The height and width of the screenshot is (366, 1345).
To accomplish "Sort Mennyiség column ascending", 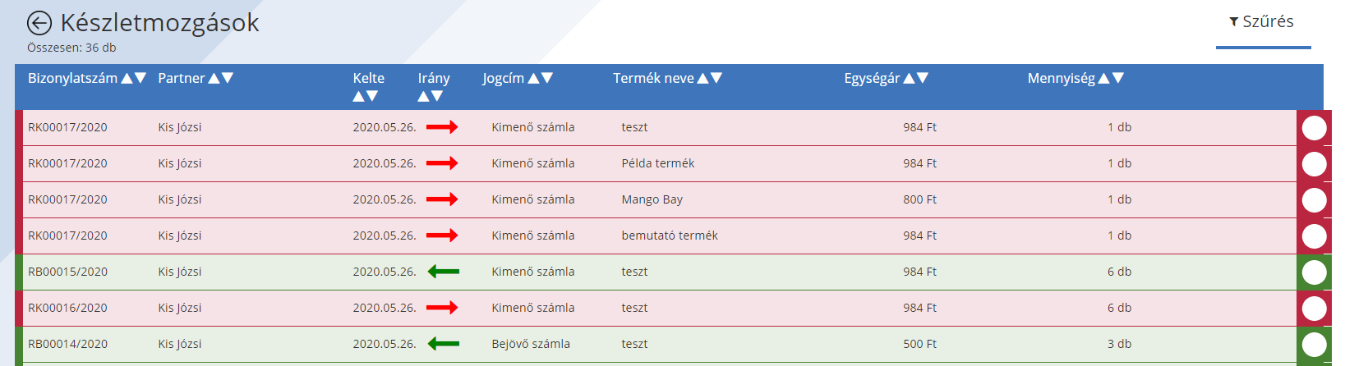I will (x=1104, y=78).
